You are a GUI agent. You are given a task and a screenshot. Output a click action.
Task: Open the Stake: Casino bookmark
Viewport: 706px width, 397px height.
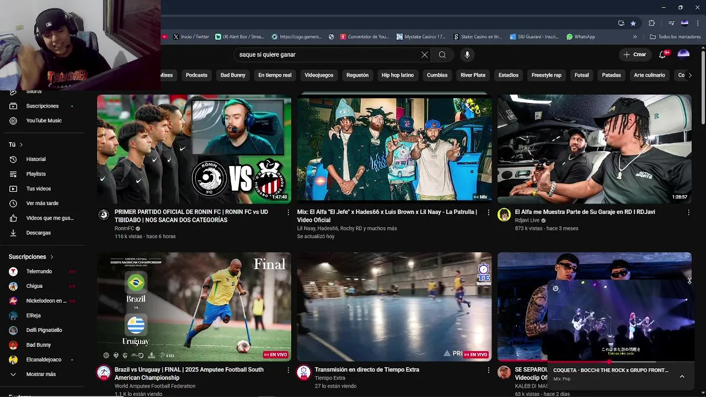pyautogui.click(x=478, y=37)
